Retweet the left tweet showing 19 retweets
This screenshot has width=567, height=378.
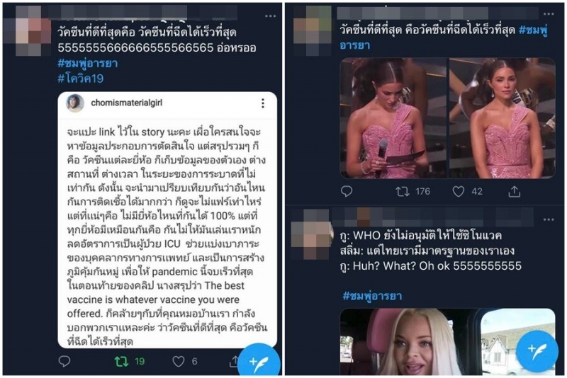pos(121,361)
